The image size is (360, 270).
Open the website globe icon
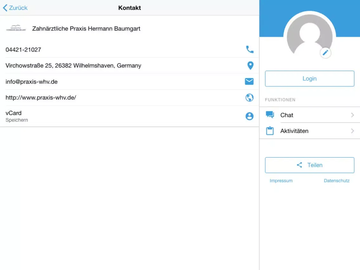(x=249, y=98)
